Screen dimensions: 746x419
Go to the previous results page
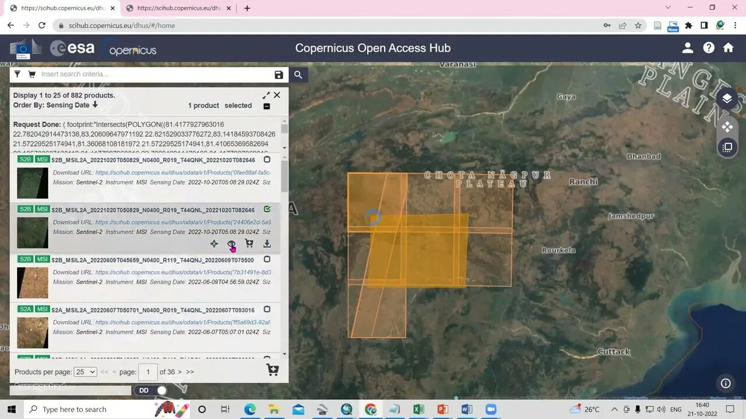(114, 372)
